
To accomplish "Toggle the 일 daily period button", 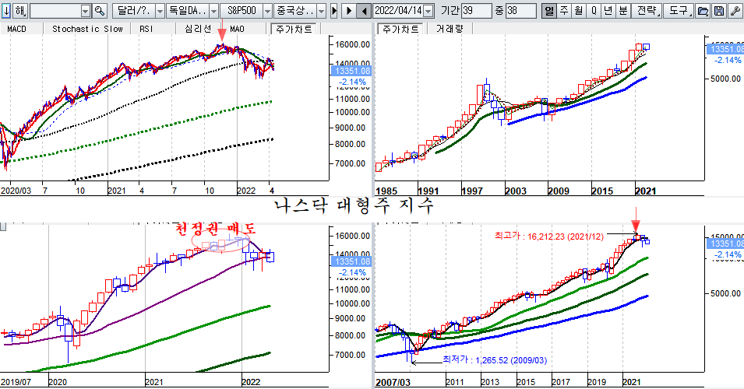I will click(x=548, y=12).
